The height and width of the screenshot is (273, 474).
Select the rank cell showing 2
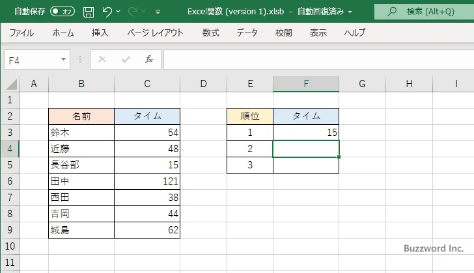coord(250,149)
